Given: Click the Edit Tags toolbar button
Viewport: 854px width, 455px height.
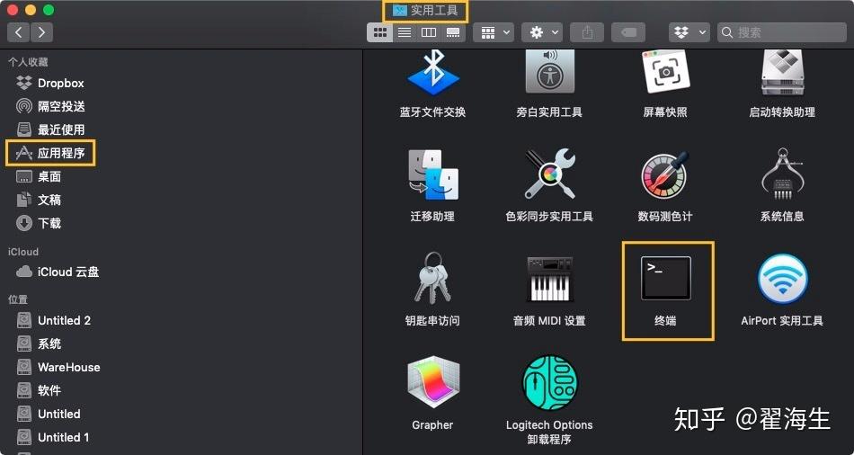Looking at the screenshot, I should coord(628,32).
